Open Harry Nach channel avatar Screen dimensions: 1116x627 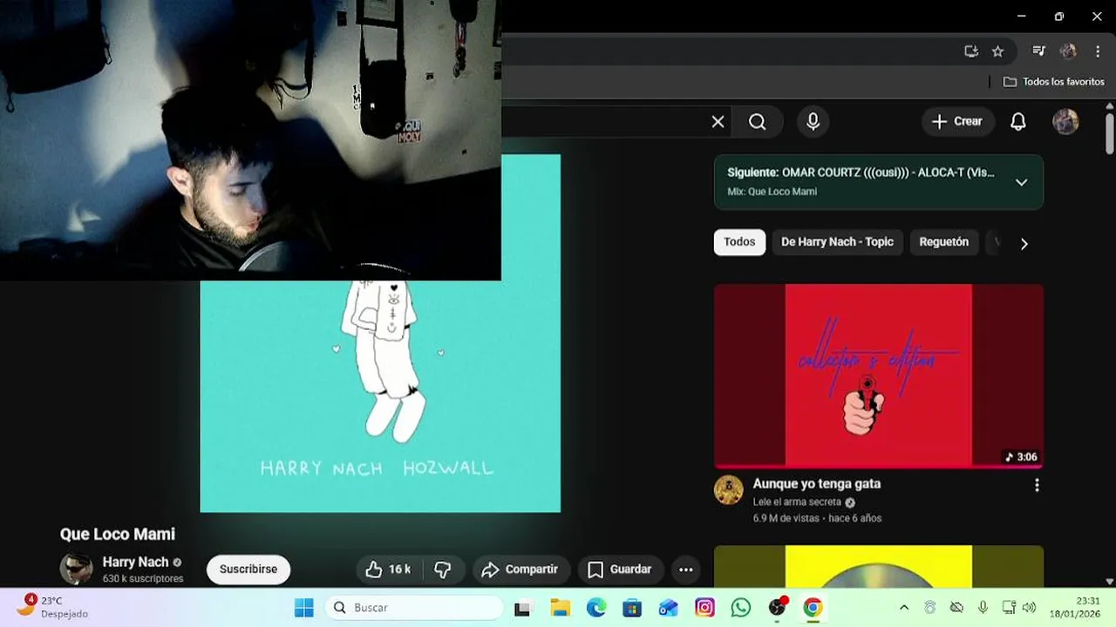(x=76, y=569)
